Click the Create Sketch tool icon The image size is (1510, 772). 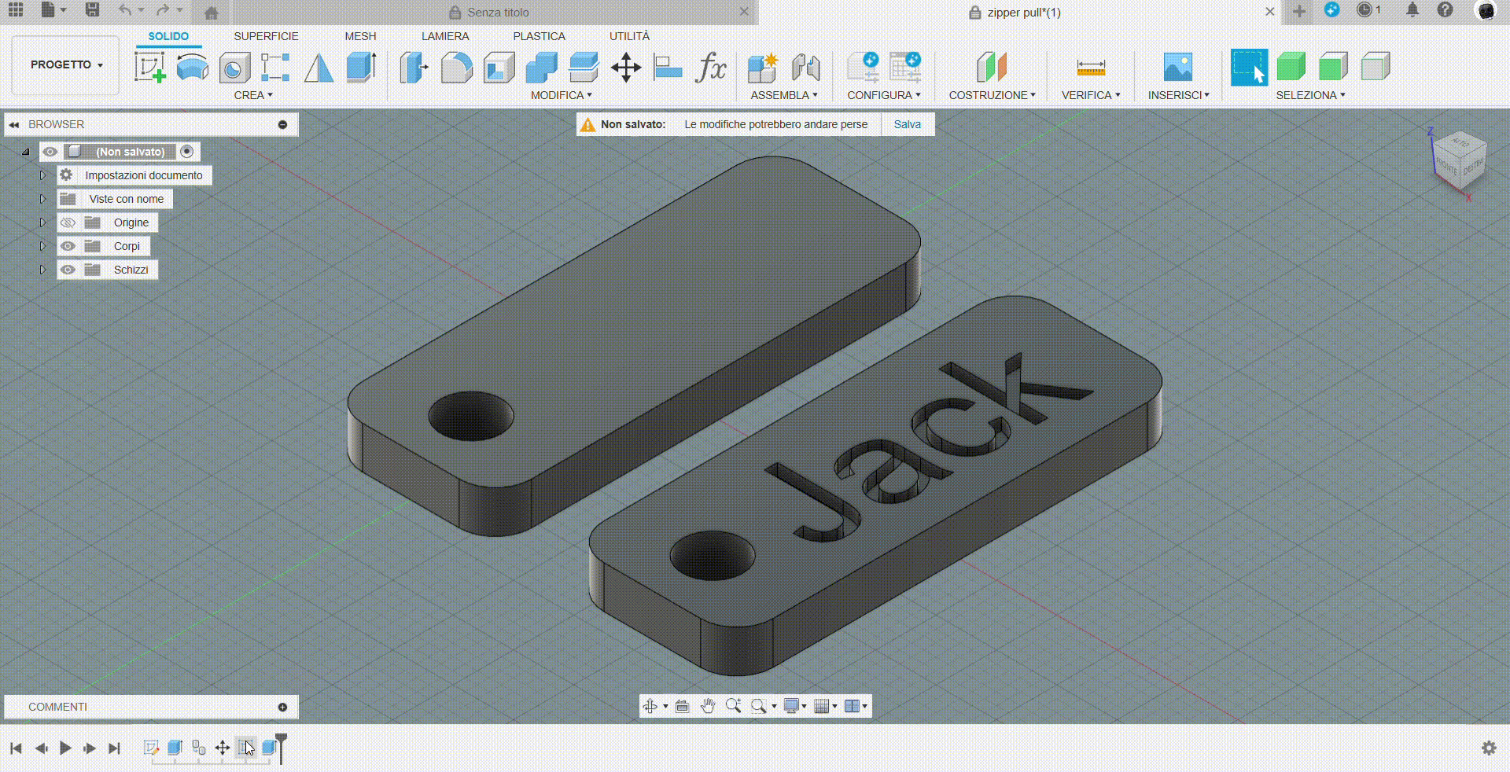pyautogui.click(x=149, y=68)
